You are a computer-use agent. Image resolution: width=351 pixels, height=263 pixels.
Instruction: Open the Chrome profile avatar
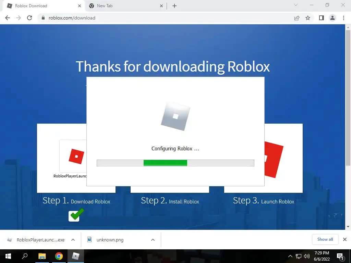[332, 18]
